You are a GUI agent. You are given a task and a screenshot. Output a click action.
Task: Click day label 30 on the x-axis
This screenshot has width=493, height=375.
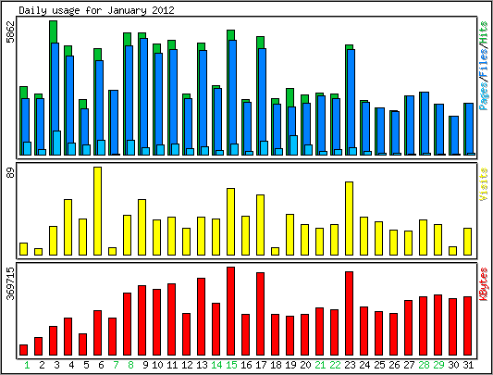(x=453, y=365)
